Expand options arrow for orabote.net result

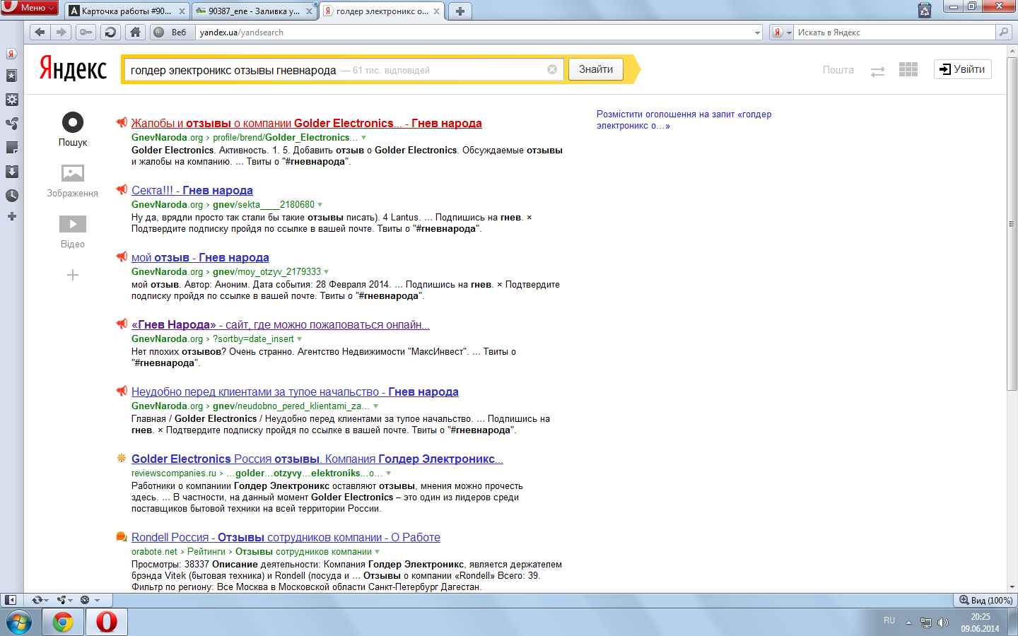(x=377, y=552)
